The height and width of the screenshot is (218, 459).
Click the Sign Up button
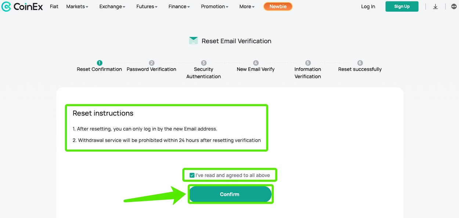[402, 7]
